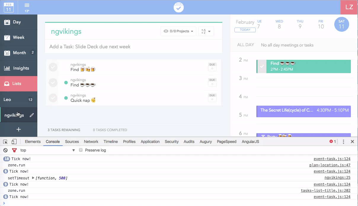Open the A-Z sort dropdown
358x206 pixels.
(x=206, y=31)
